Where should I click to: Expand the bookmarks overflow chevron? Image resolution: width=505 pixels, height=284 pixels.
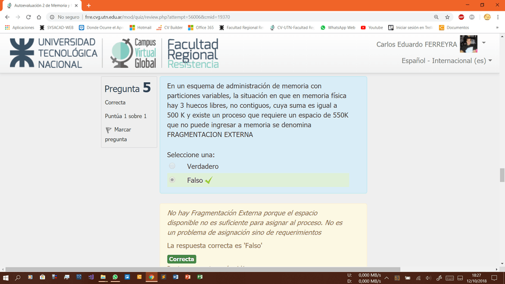(497, 27)
